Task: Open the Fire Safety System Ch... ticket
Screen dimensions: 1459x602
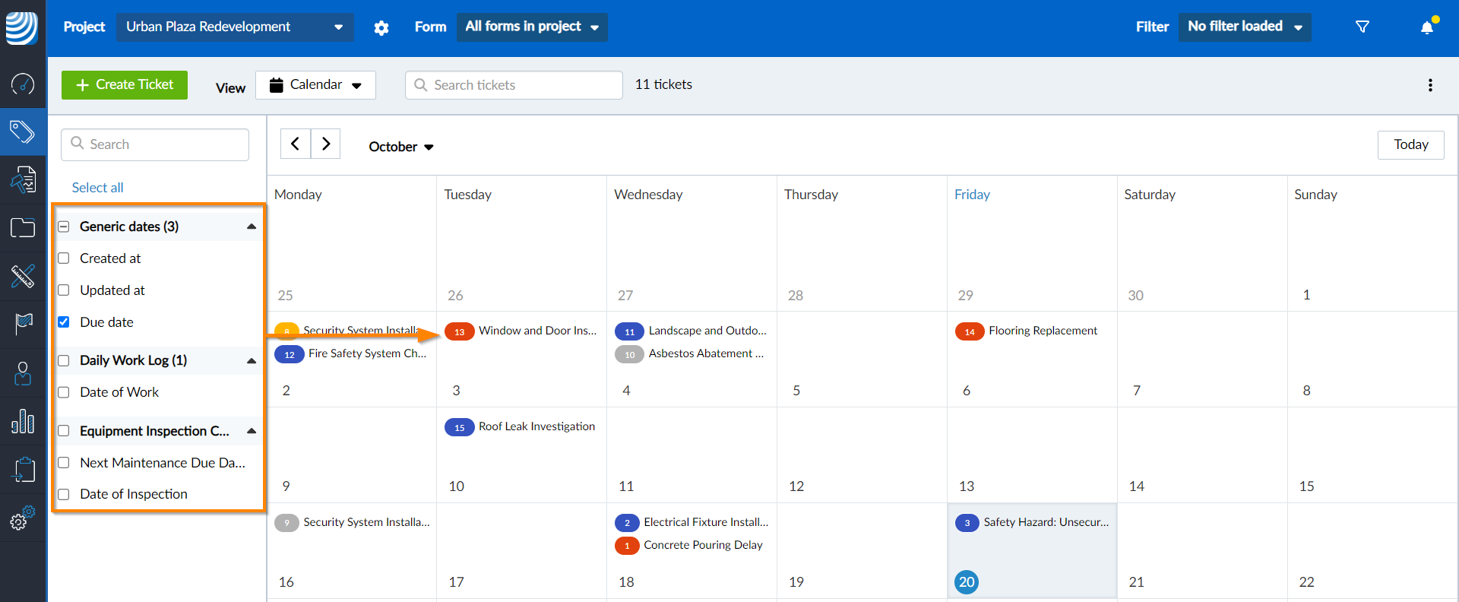Action: pyautogui.click(x=367, y=353)
